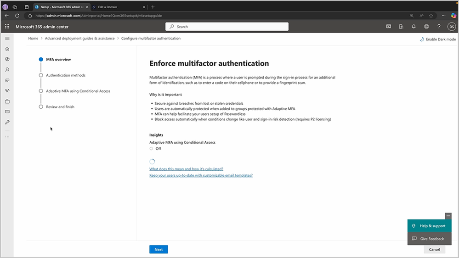This screenshot has height=258, width=459.
Task: Open Edge Copilot icon in browser toolbar
Action: 453,16
